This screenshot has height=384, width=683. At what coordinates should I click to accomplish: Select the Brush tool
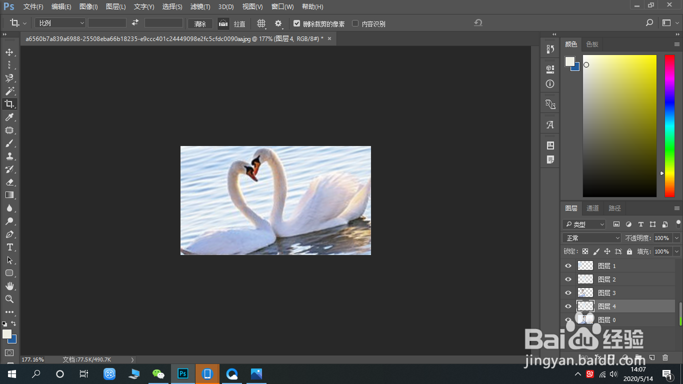pyautogui.click(x=9, y=143)
